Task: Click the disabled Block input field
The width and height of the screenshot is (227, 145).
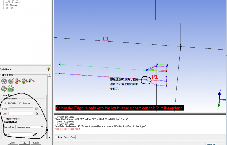Action: pos(21,109)
